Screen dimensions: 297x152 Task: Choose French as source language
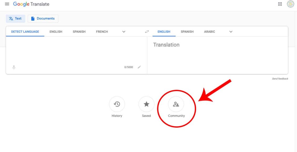102,32
